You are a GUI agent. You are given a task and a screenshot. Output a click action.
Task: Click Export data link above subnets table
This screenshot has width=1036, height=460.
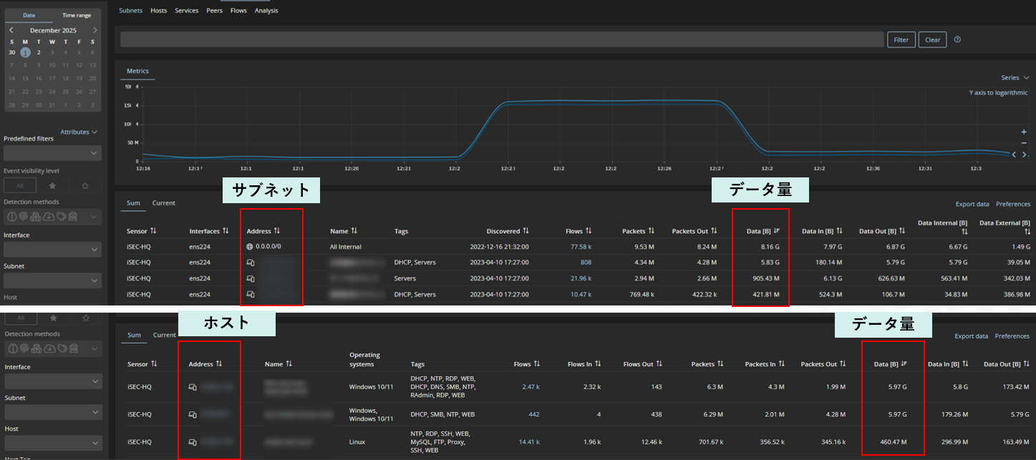pos(972,204)
